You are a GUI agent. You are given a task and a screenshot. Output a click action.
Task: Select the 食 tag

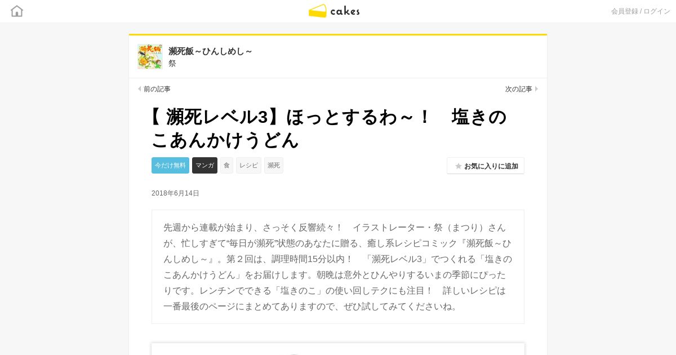pyautogui.click(x=226, y=165)
